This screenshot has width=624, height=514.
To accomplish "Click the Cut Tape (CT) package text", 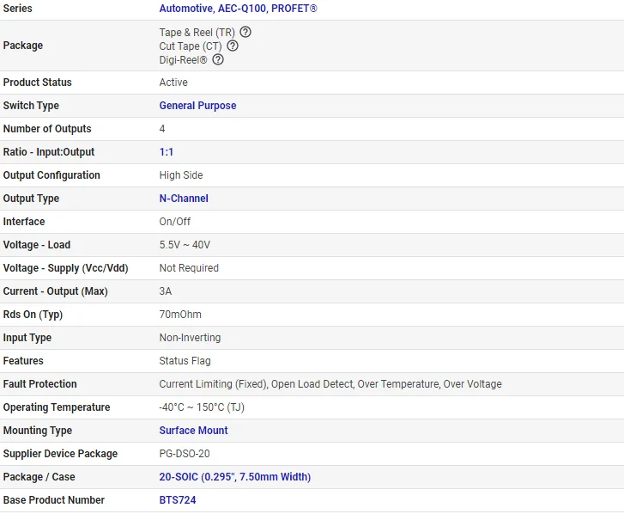I will coord(191,46).
